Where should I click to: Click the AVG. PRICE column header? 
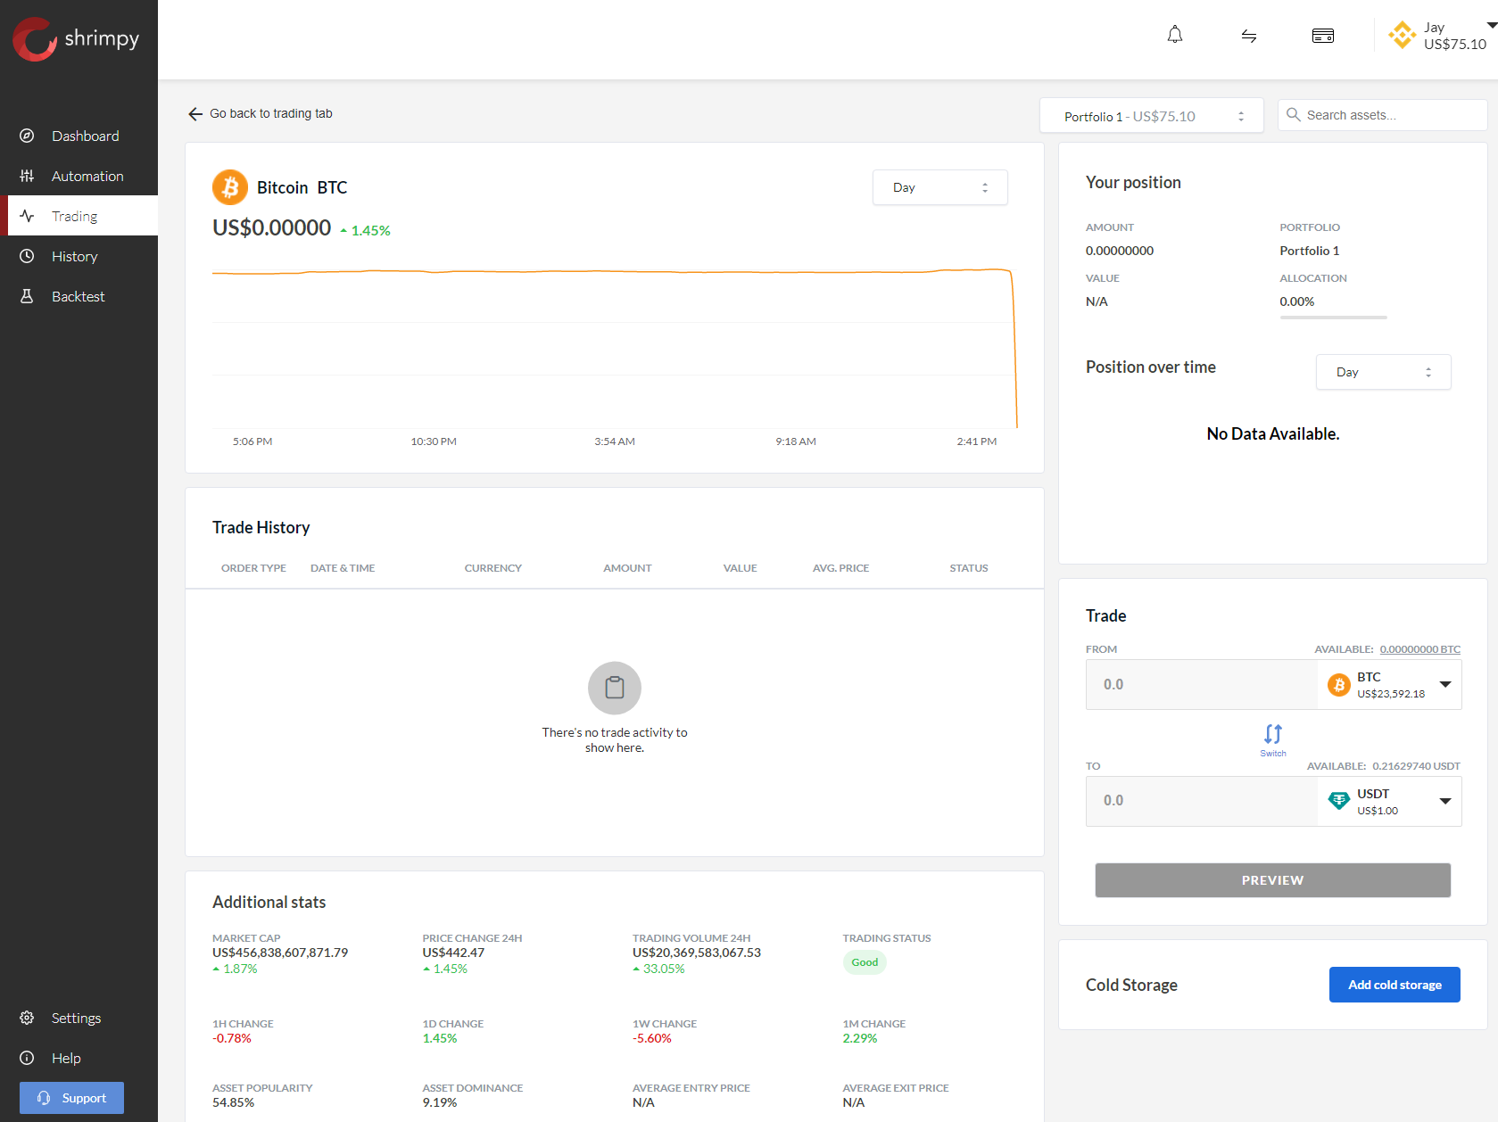pyautogui.click(x=840, y=568)
